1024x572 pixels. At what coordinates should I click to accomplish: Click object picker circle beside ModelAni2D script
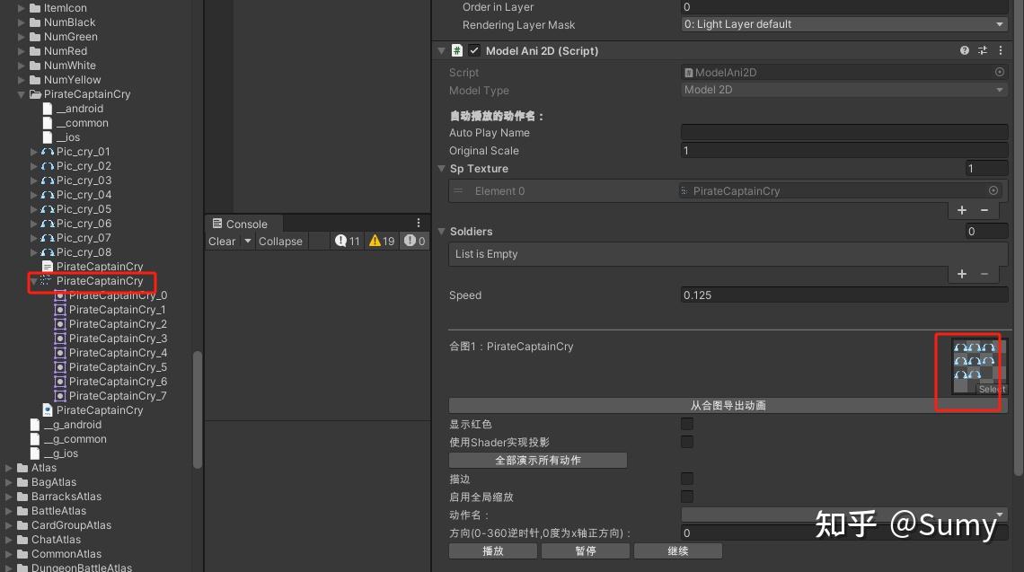999,72
